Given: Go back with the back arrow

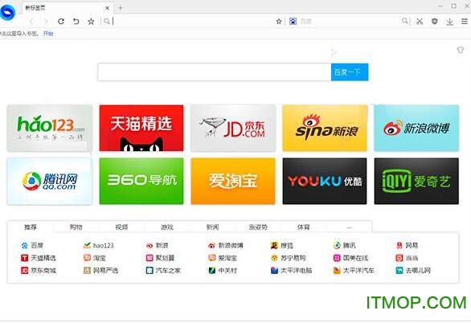Looking at the screenshot, I should pyautogui.click(x=31, y=22).
